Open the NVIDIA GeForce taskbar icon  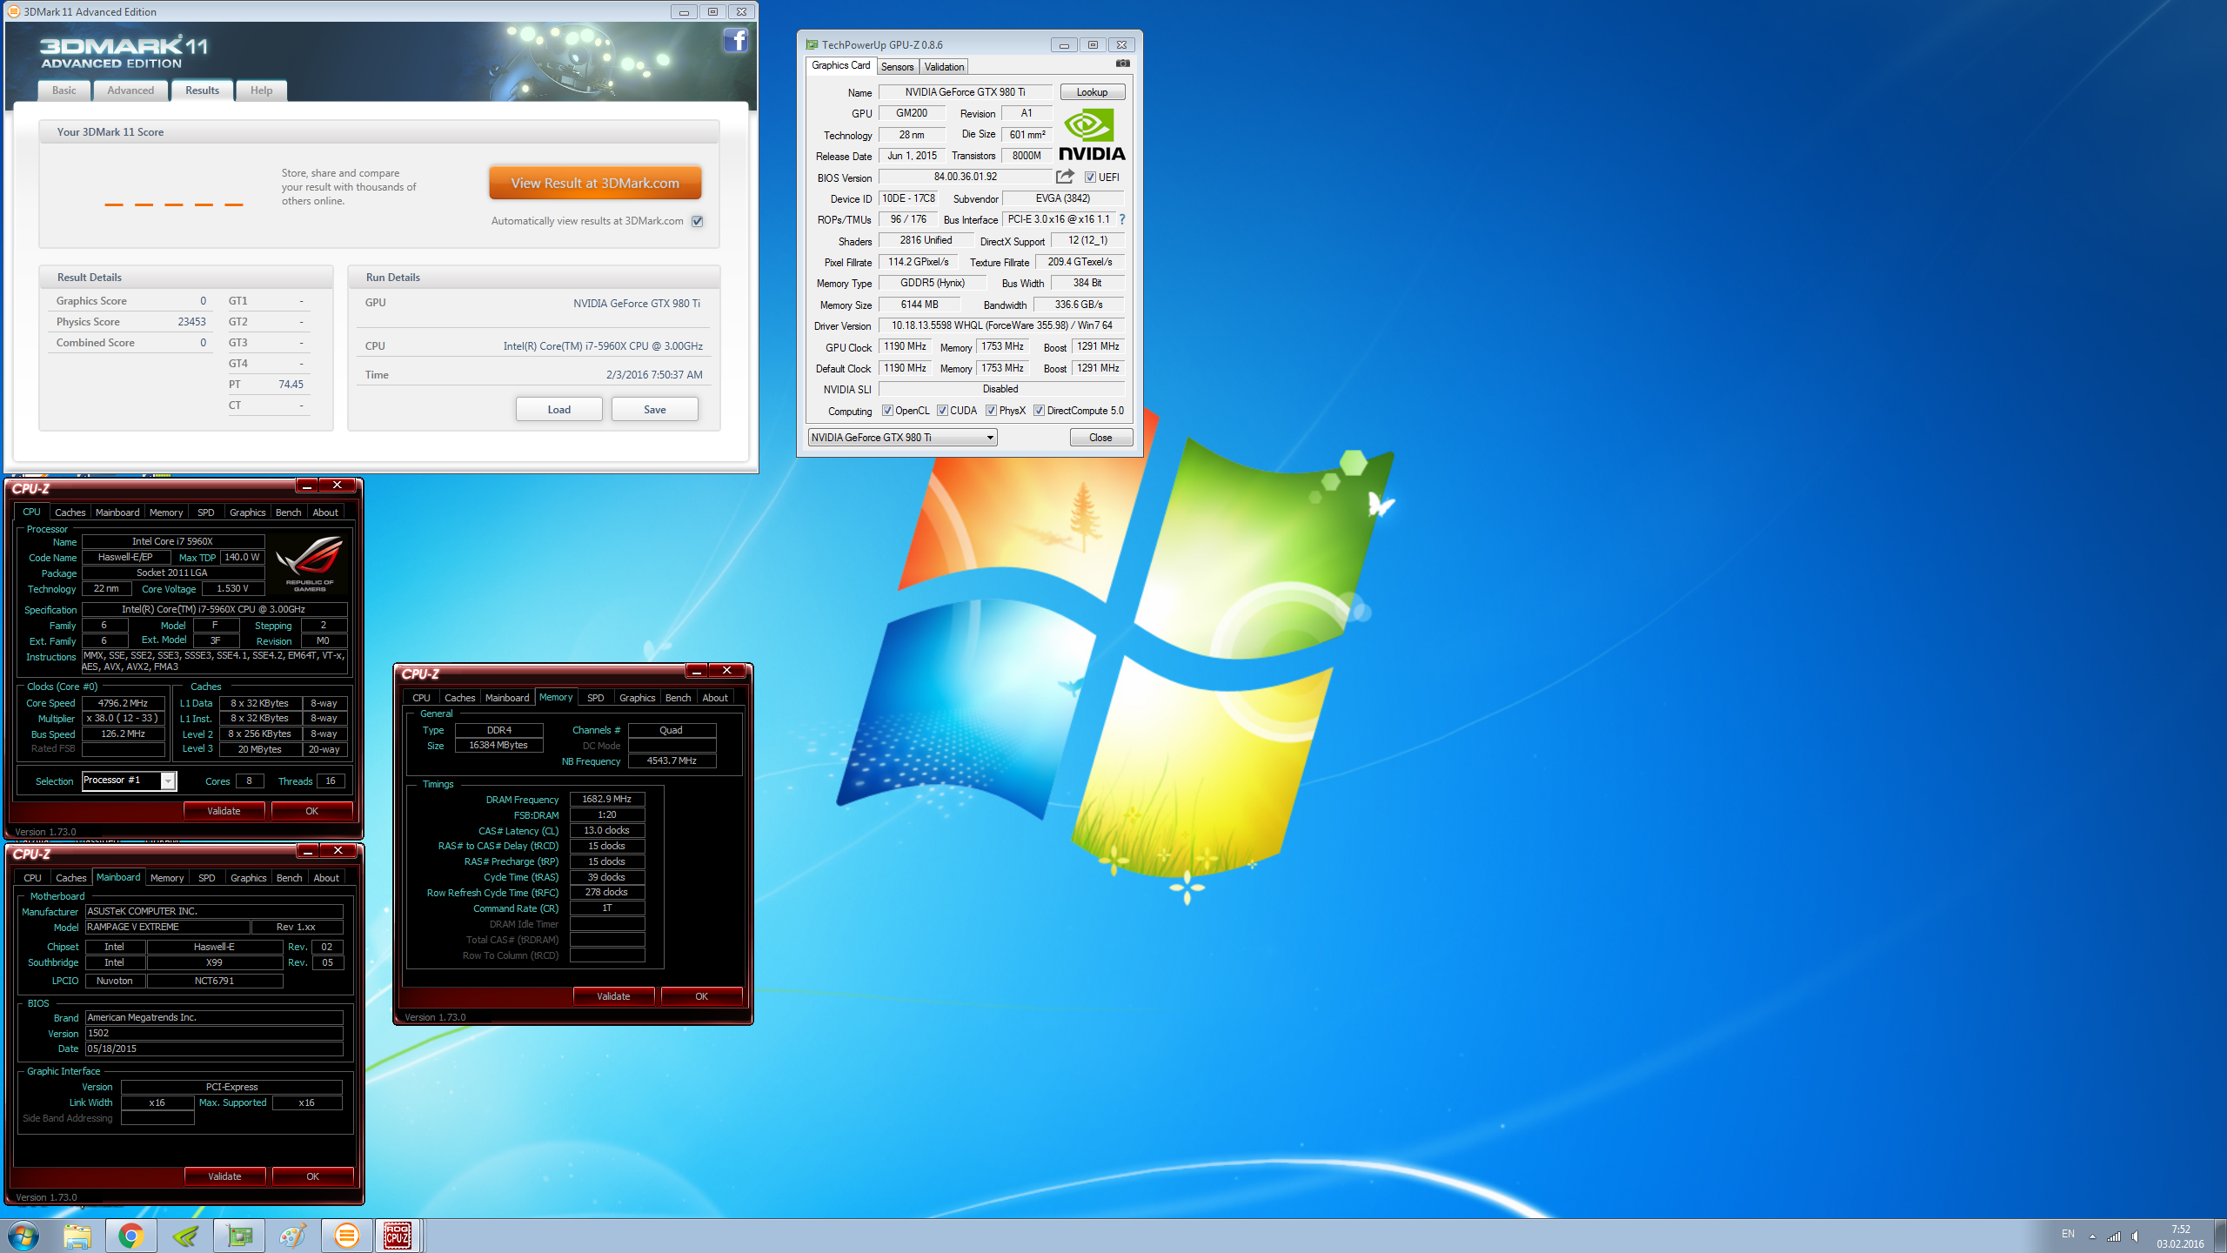(x=185, y=1236)
